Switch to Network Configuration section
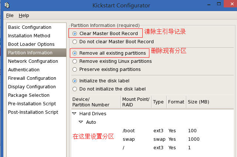Screen dimensions: 237x157 click(x=33, y=61)
